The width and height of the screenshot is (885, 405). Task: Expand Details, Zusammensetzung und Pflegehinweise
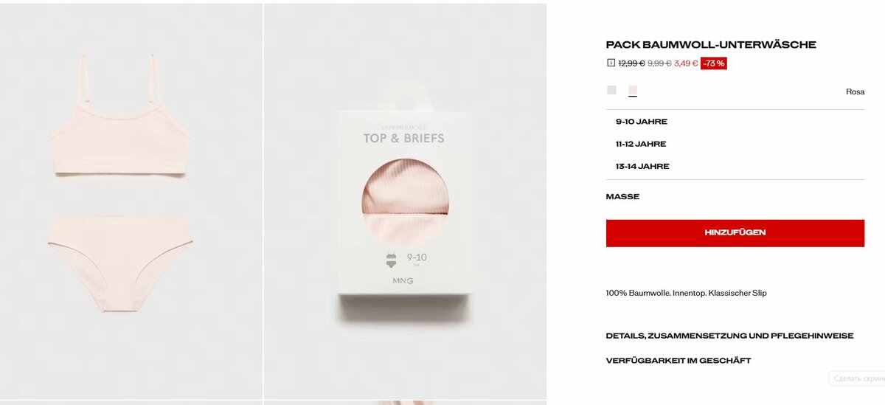(x=729, y=336)
